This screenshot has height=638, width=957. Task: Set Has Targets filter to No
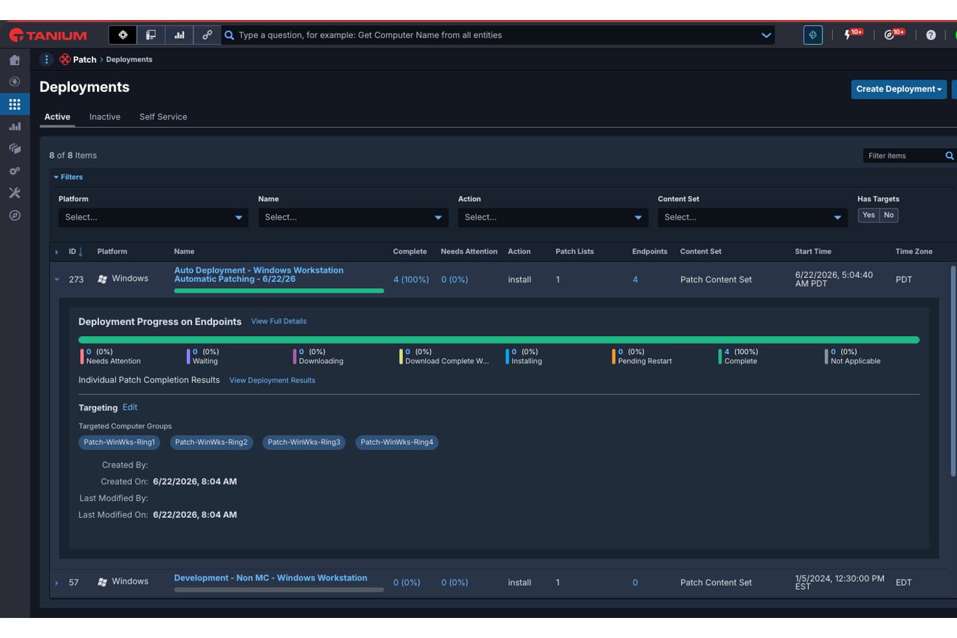point(889,215)
